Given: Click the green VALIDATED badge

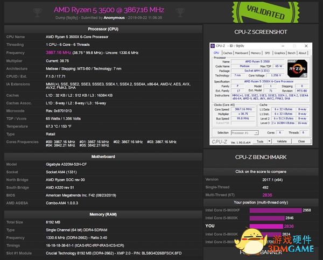Looking at the screenshot, I should click(x=265, y=12).
